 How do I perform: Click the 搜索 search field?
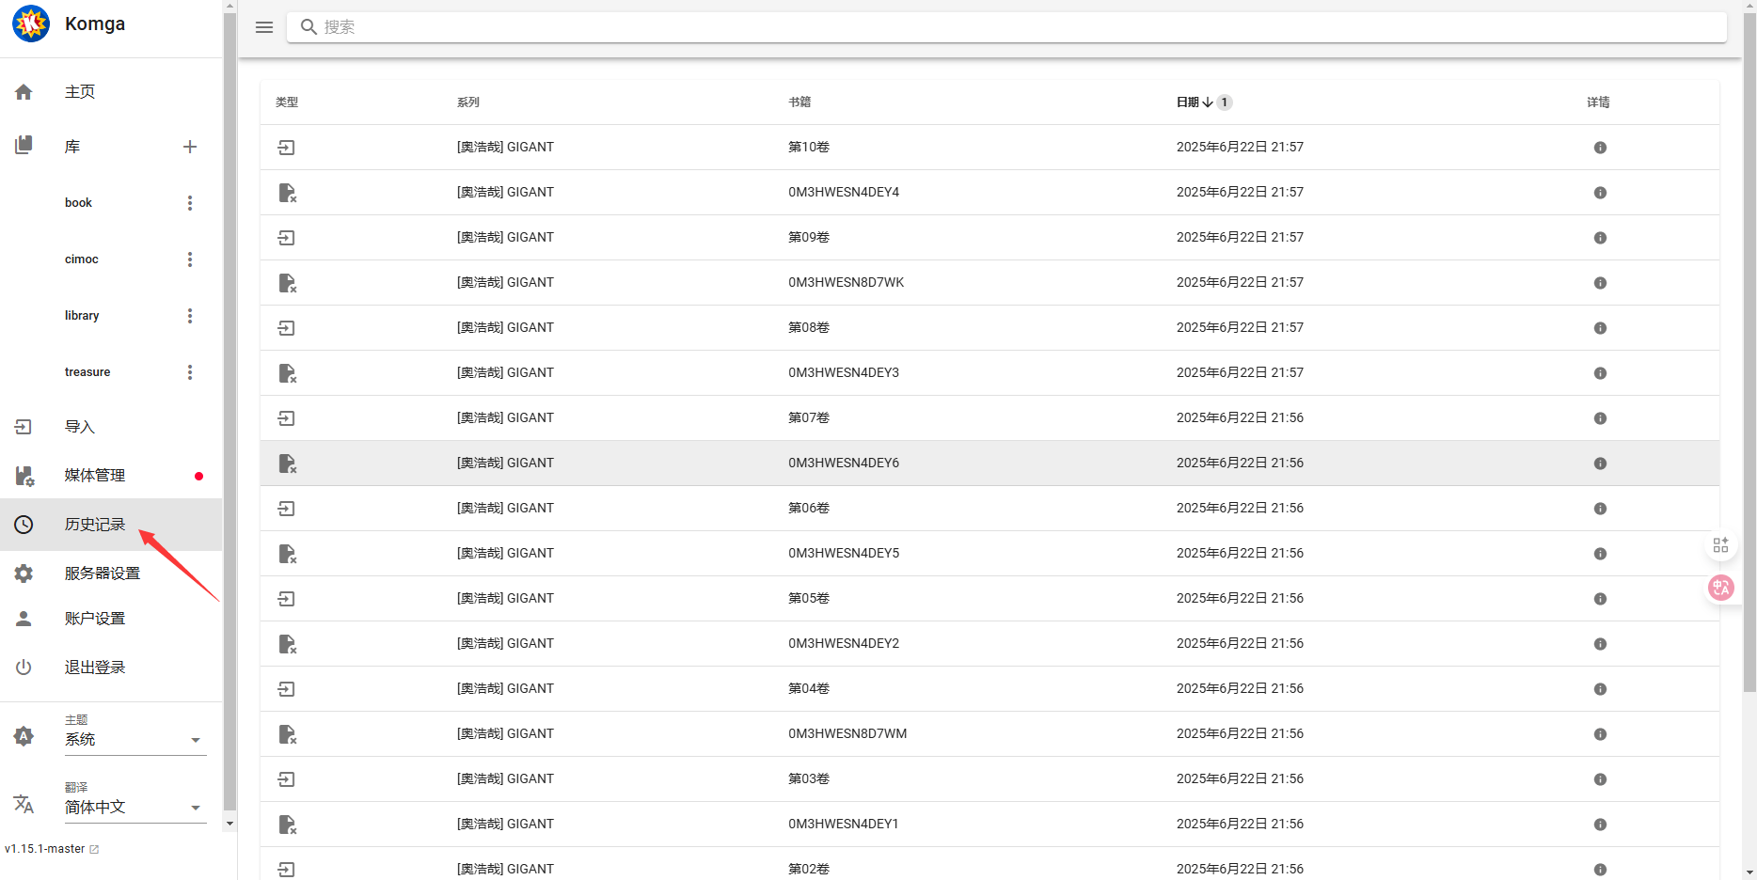(x=1006, y=27)
